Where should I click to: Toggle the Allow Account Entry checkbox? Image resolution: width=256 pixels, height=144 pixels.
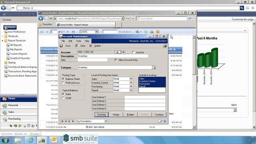click(116, 60)
